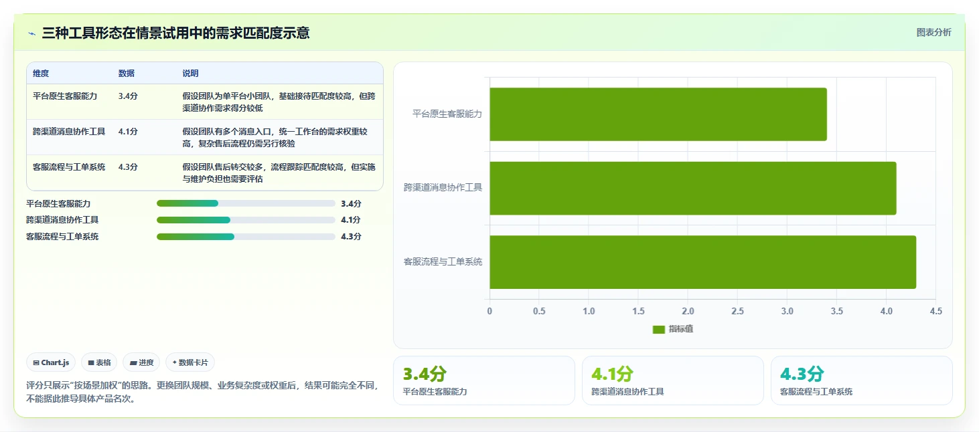Open the 3.4分 data card
This screenshot has width=979, height=432.
pos(484,381)
